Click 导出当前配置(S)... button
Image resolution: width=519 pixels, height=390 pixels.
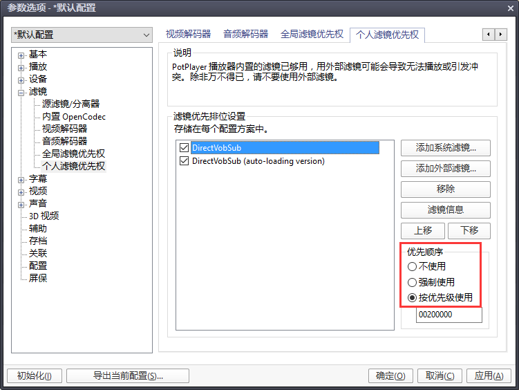pos(128,376)
